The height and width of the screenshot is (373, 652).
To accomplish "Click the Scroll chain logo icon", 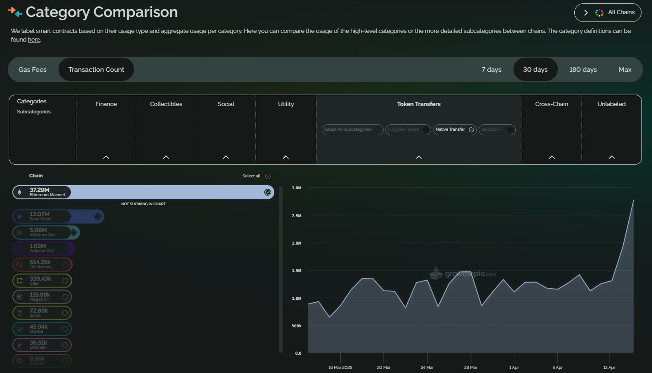I will (x=19, y=313).
